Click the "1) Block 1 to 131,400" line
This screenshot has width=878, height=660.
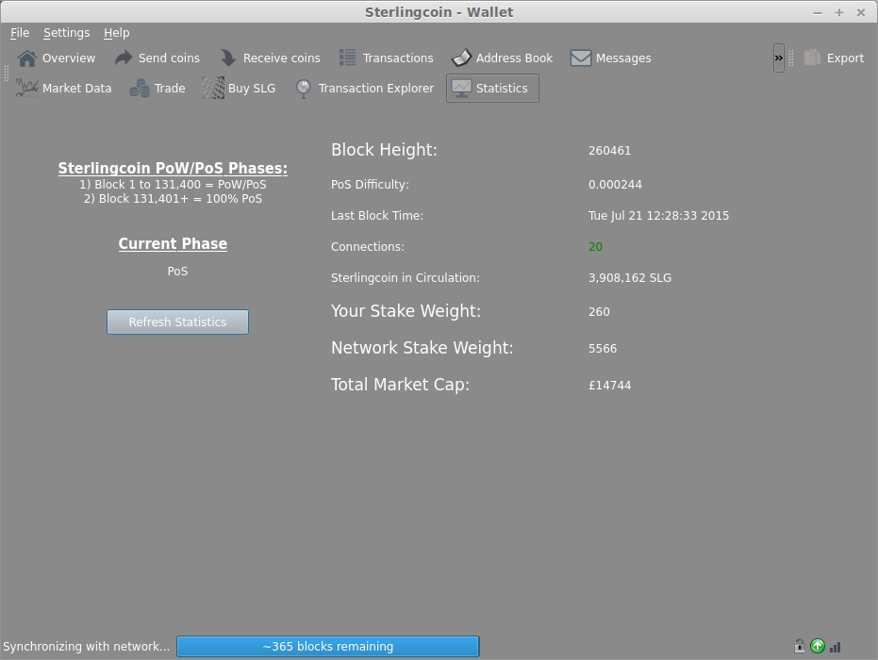[x=173, y=185]
